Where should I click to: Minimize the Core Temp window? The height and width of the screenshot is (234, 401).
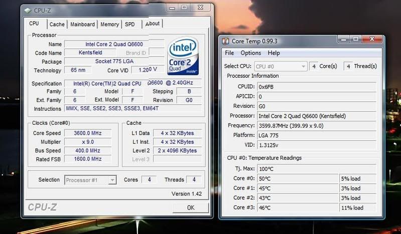coord(344,39)
